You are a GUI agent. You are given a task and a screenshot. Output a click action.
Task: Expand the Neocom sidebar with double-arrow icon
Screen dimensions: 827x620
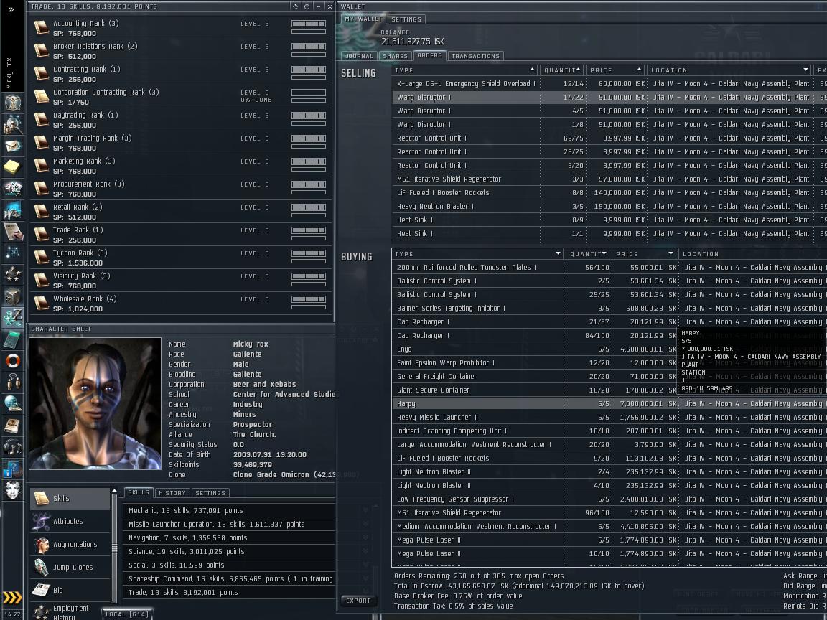[11, 9]
